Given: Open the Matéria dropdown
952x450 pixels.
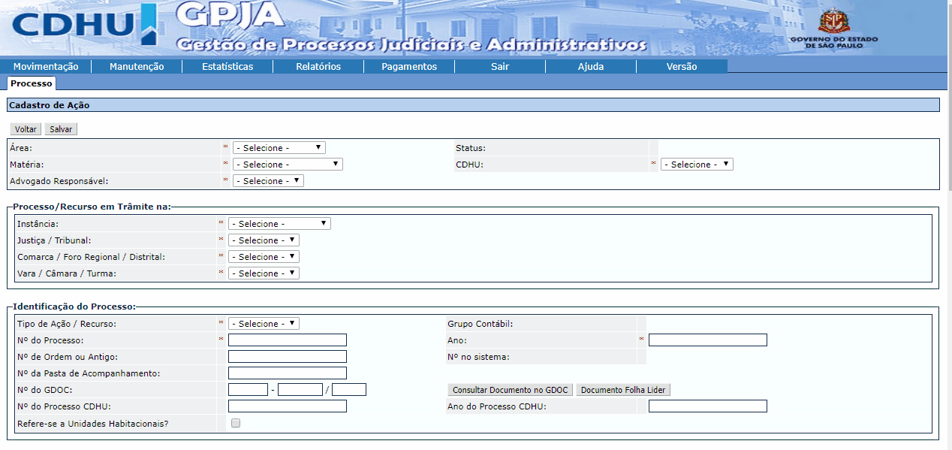Looking at the screenshot, I should (x=288, y=165).
